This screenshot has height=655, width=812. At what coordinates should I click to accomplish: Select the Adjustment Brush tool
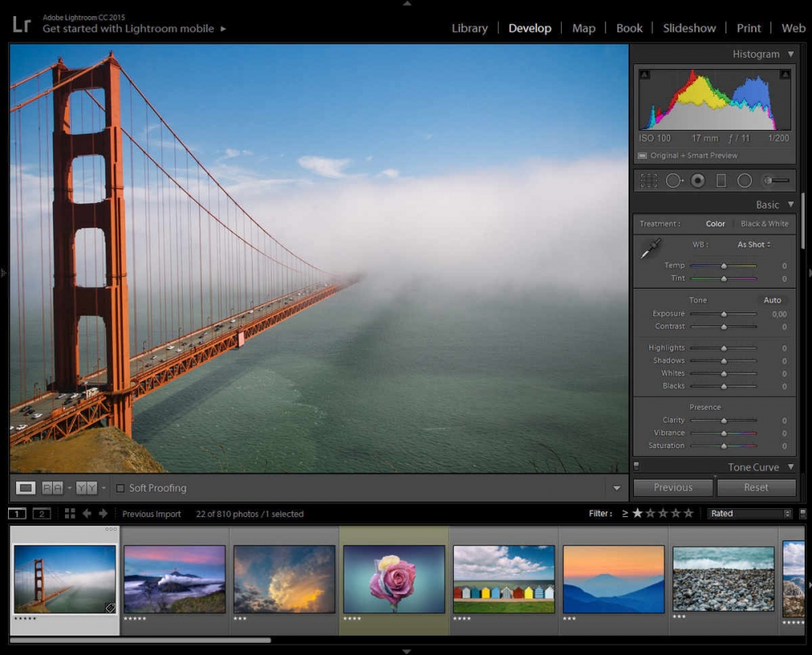[x=775, y=180]
